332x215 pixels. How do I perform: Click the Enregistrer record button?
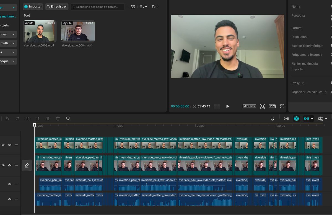[57, 7]
